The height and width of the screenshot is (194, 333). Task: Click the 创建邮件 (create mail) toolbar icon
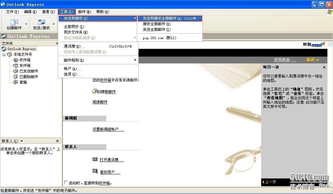[14, 22]
